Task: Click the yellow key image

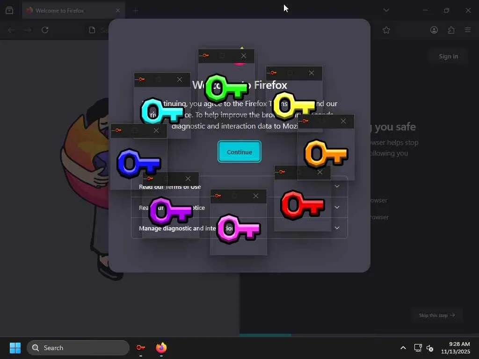Action: (294, 105)
